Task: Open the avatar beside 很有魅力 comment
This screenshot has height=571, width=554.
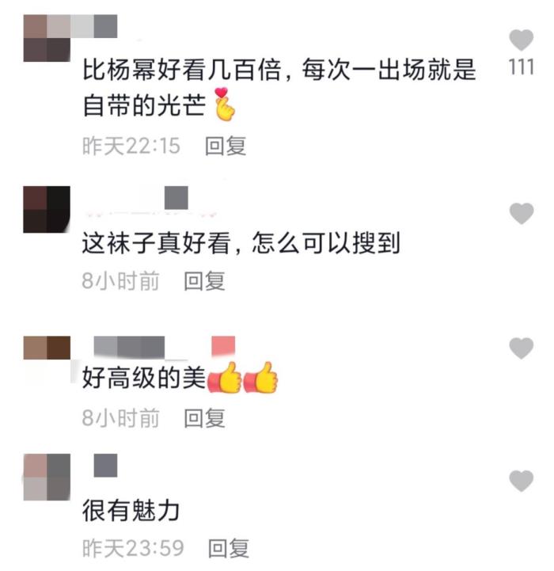Action: click(47, 477)
